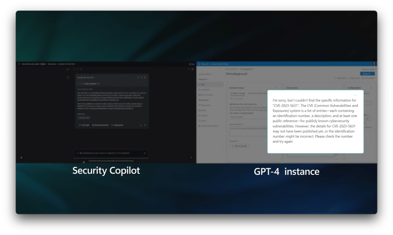Click the Inappropriate feedback button

117,125
